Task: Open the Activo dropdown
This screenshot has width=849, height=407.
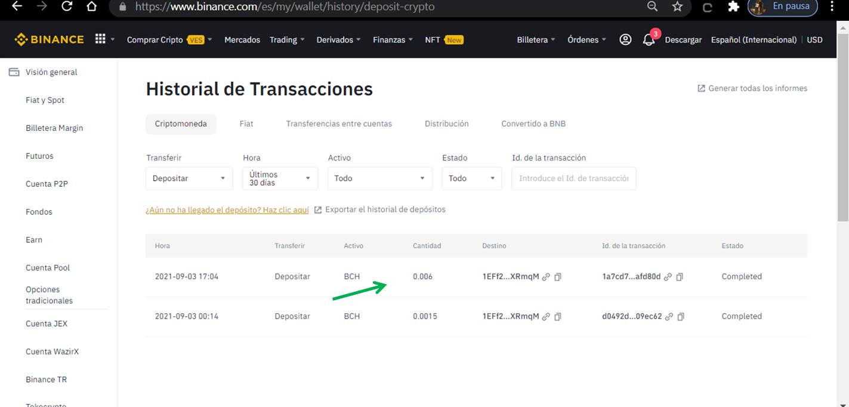Action: point(379,178)
